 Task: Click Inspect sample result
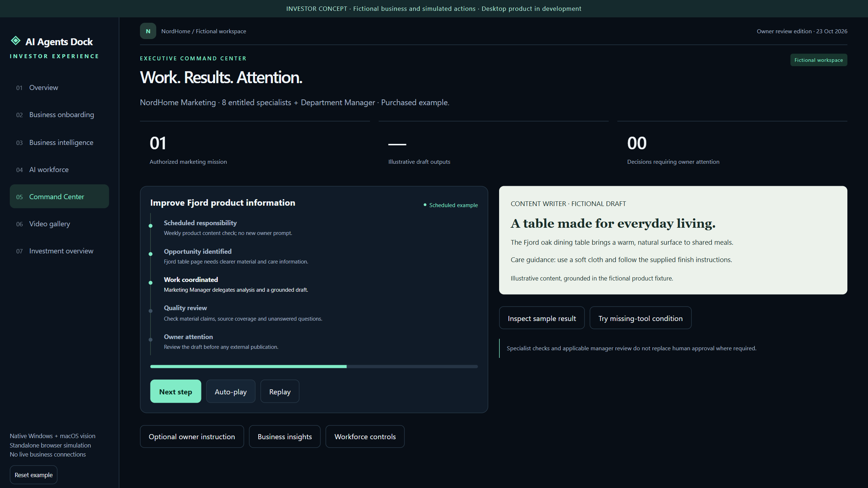[x=542, y=318]
